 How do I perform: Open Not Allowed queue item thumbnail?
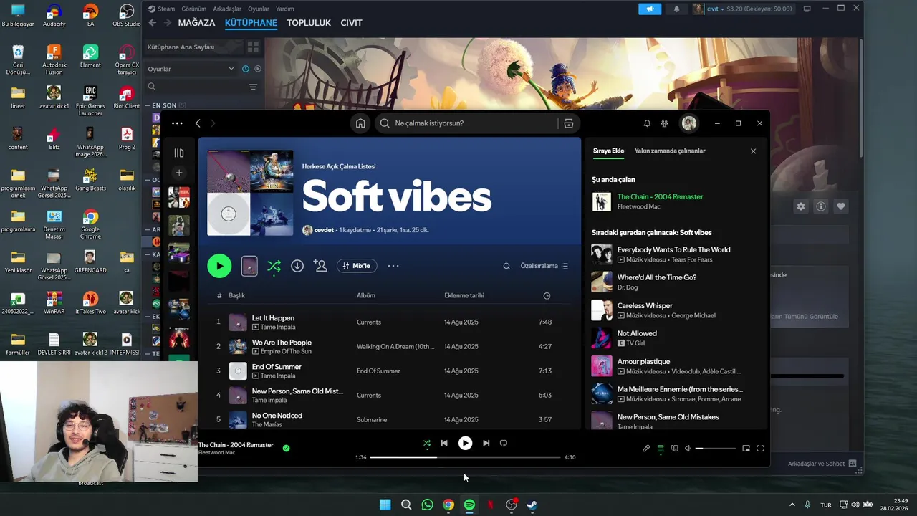click(602, 338)
